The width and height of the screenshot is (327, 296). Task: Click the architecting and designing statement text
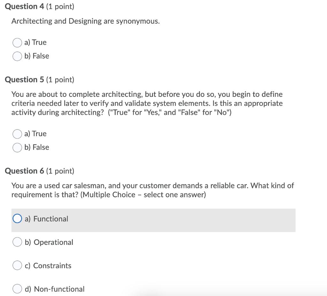86,21
